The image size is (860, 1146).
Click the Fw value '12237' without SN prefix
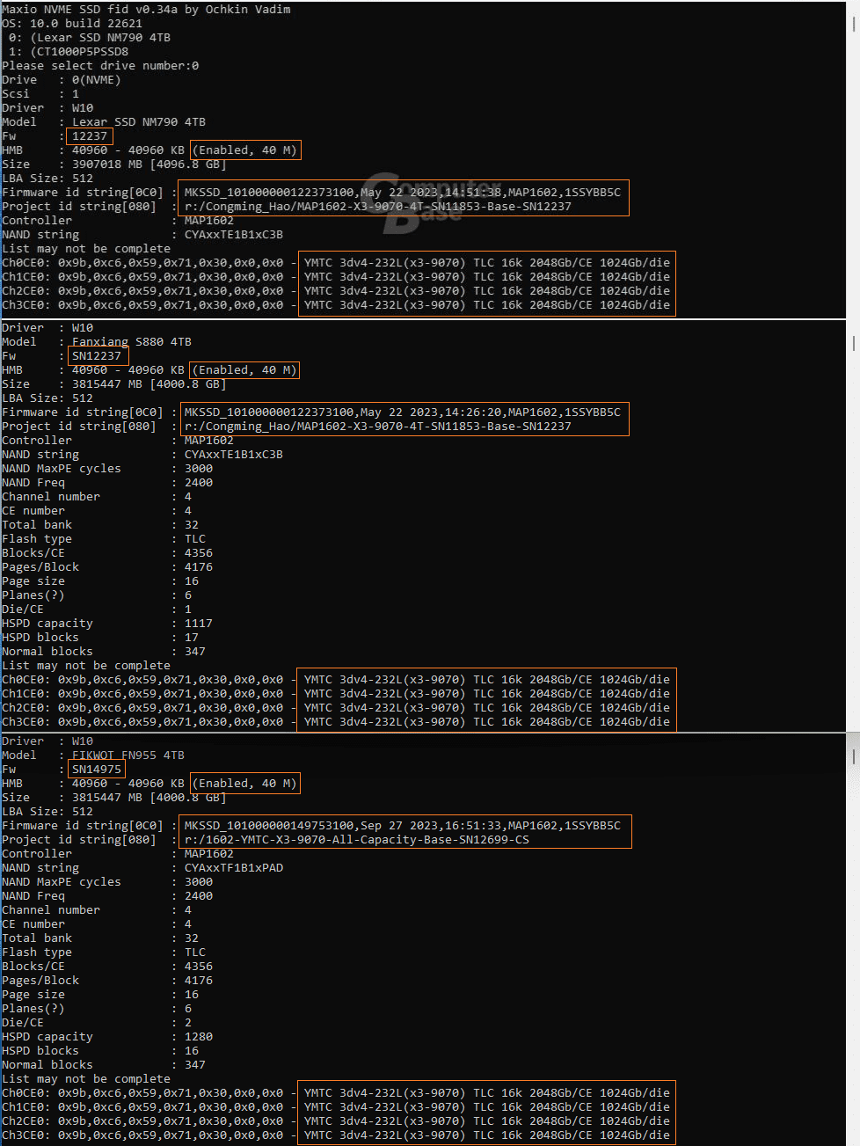(x=90, y=136)
